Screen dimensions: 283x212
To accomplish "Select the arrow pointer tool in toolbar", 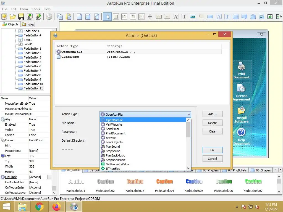I will 108,17.
